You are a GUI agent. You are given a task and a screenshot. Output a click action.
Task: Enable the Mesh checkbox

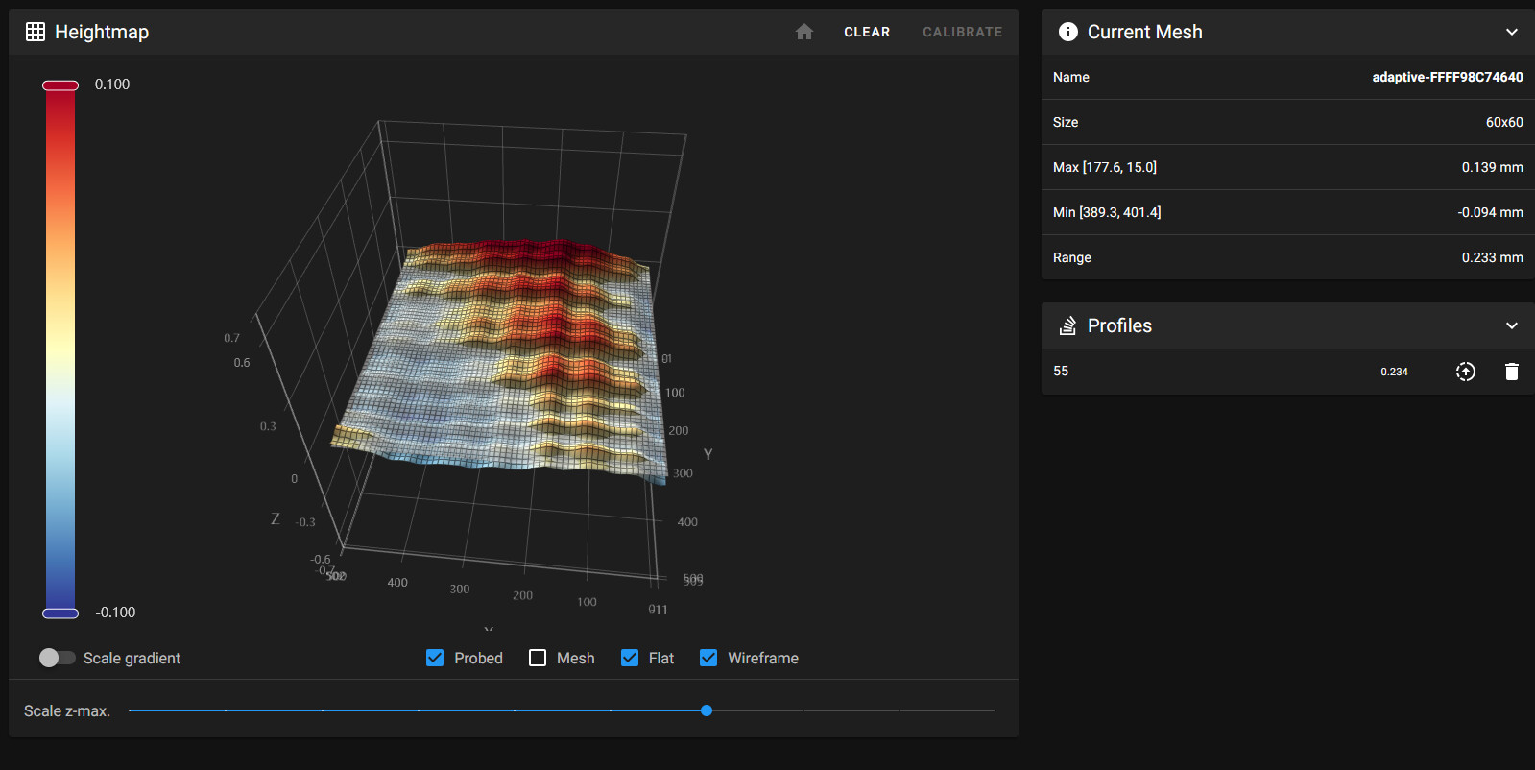tap(538, 658)
